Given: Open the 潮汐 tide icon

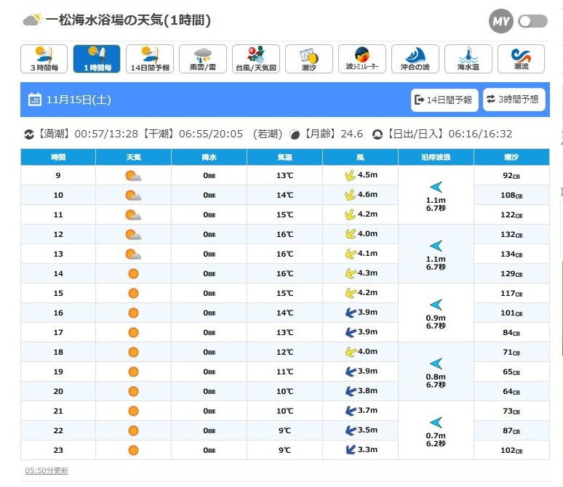Looking at the screenshot, I should (x=309, y=59).
